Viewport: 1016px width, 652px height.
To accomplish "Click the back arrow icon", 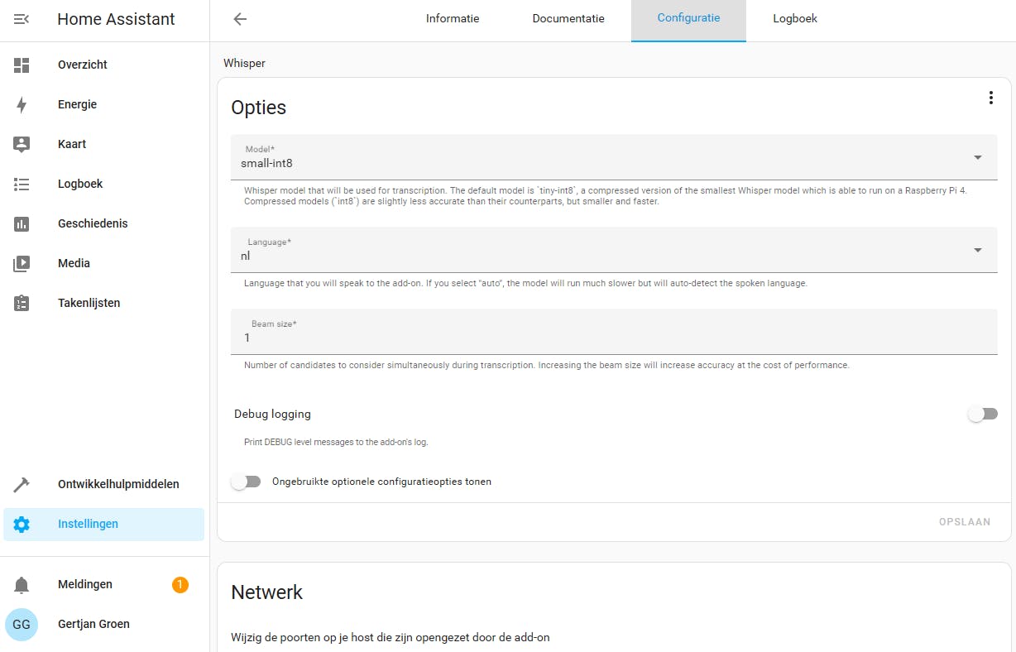I will (x=240, y=19).
